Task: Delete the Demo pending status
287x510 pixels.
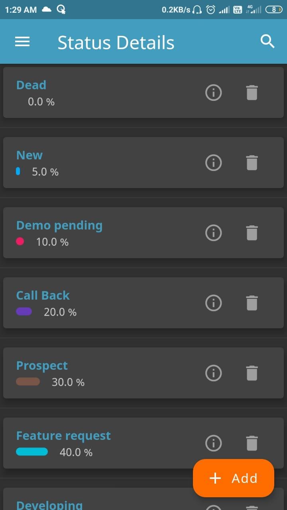Action: (x=252, y=233)
